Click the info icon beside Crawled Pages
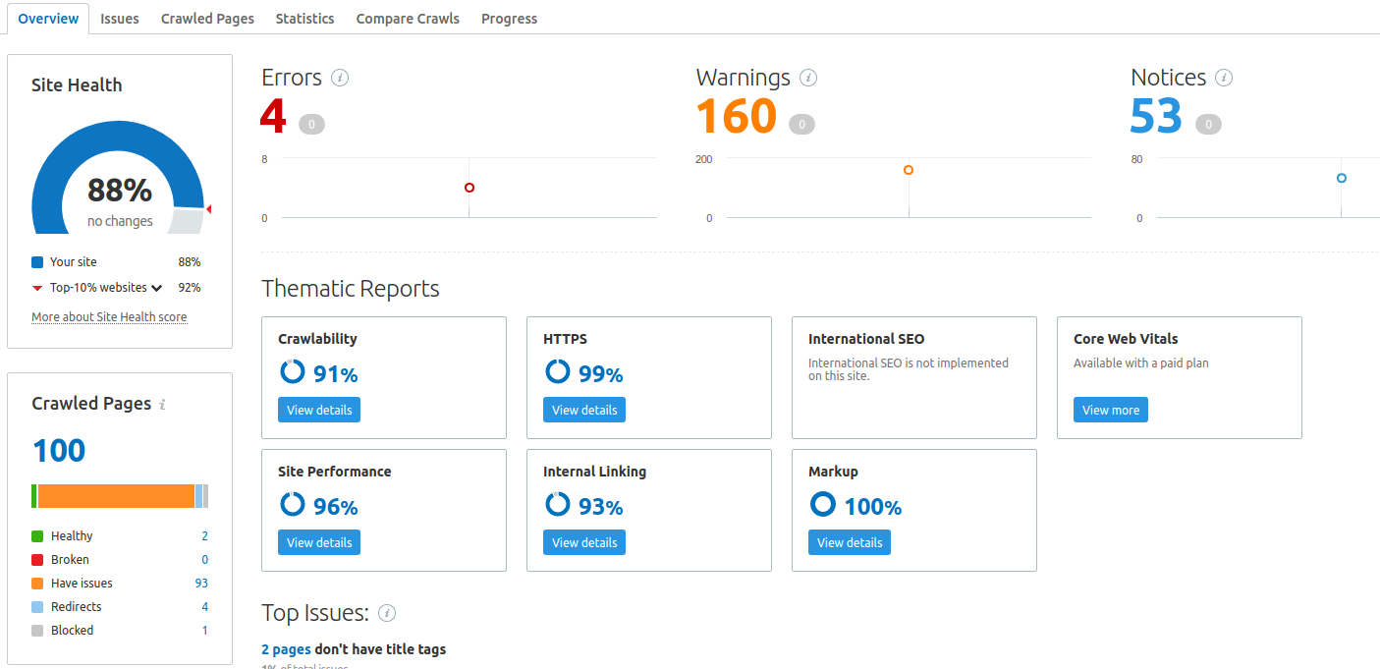Image resolution: width=1380 pixels, height=669 pixels. (x=163, y=404)
